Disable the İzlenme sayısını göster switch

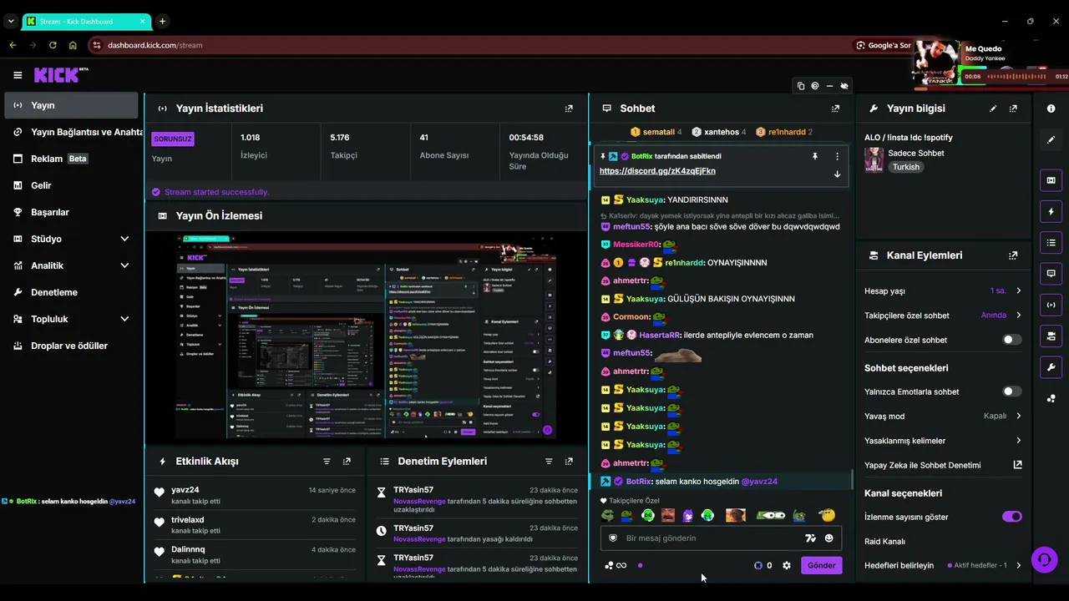pos(1011,517)
